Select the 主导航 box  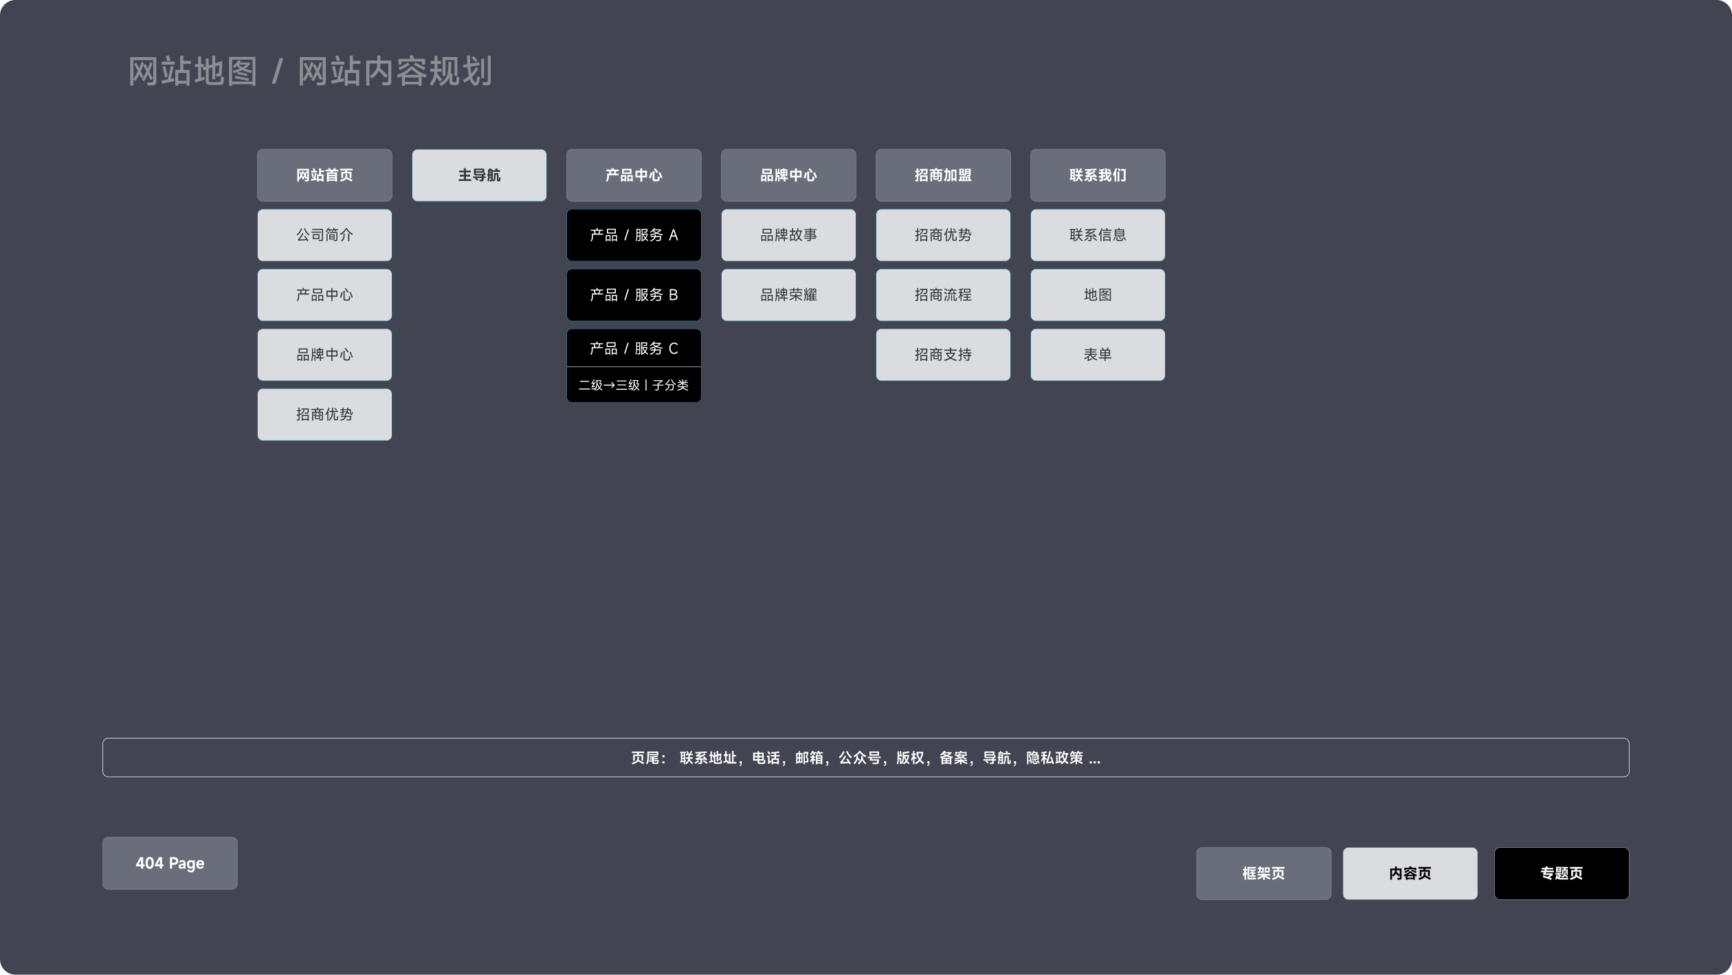pyautogui.click(x=479, y=175)
